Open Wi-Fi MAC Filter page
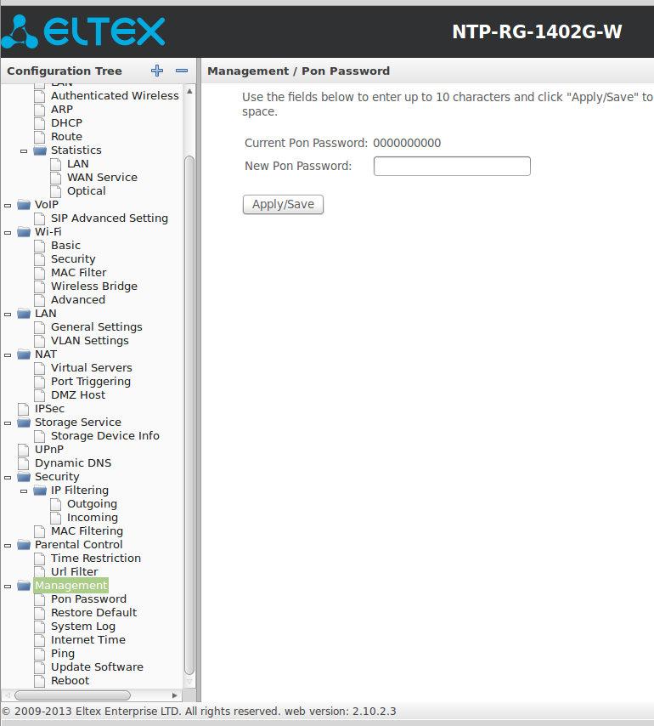Screen dimensions: 654x726 (x=79, y=273)
